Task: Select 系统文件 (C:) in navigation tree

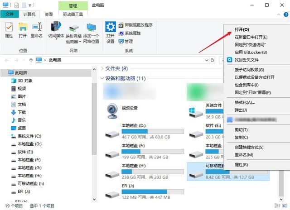Action: point(26,136)
